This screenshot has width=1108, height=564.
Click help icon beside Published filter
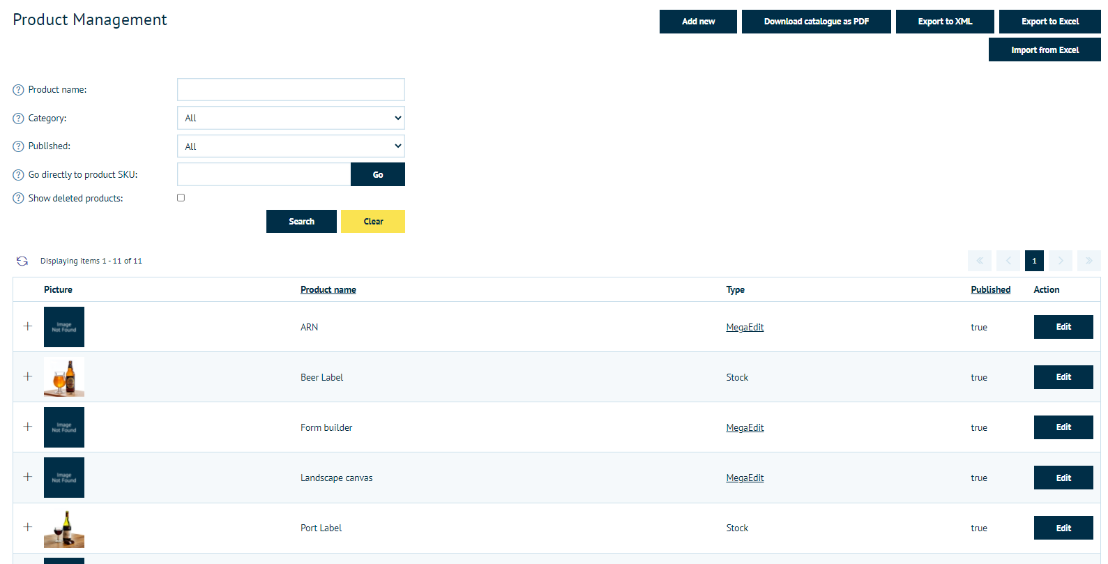tap(18, 146)
